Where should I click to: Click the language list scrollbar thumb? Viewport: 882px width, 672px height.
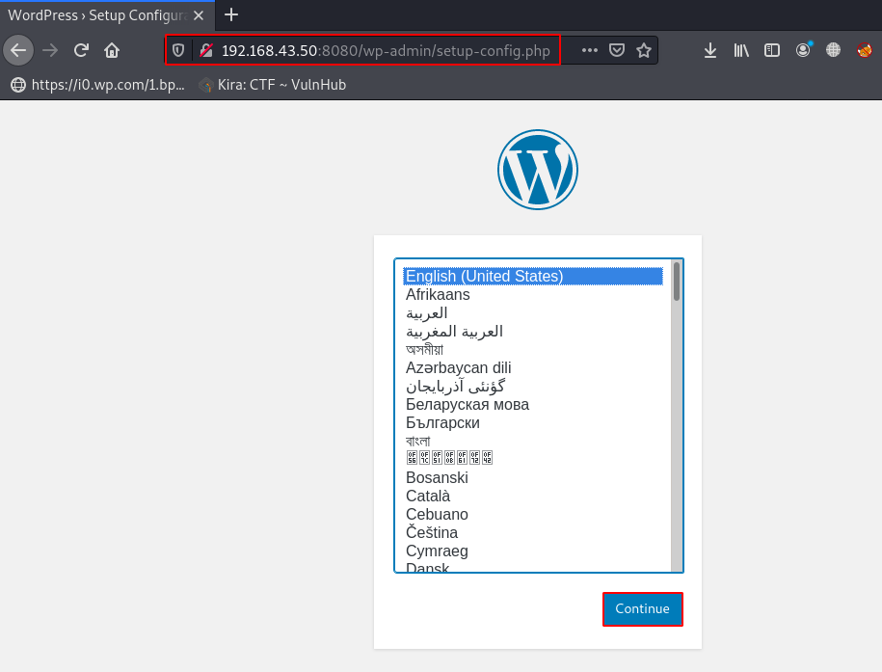[677, 282]
